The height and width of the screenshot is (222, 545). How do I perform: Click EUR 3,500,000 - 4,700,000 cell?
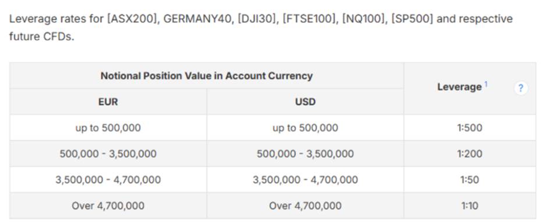[108, 179]
